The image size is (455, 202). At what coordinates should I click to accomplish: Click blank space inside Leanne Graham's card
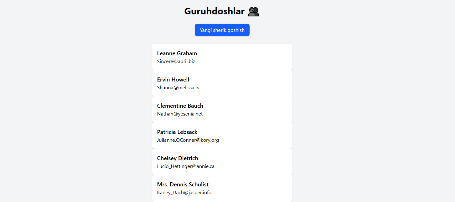251,57
